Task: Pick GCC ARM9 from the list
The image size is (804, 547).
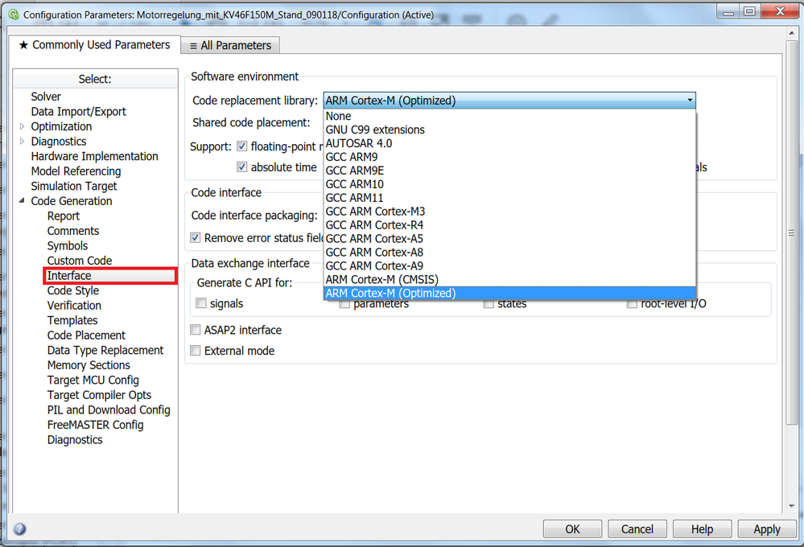Action: [509, 157]
